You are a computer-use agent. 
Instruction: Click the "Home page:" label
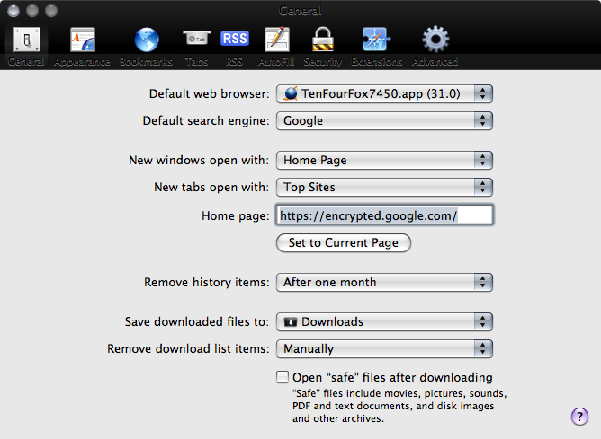236,216
